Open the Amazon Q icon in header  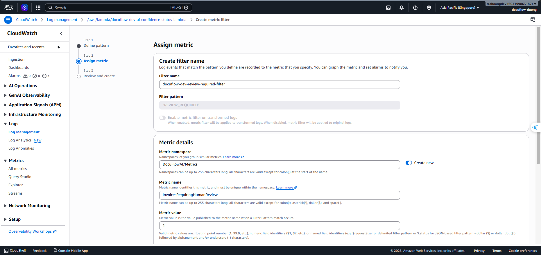(x=25, y=8)
